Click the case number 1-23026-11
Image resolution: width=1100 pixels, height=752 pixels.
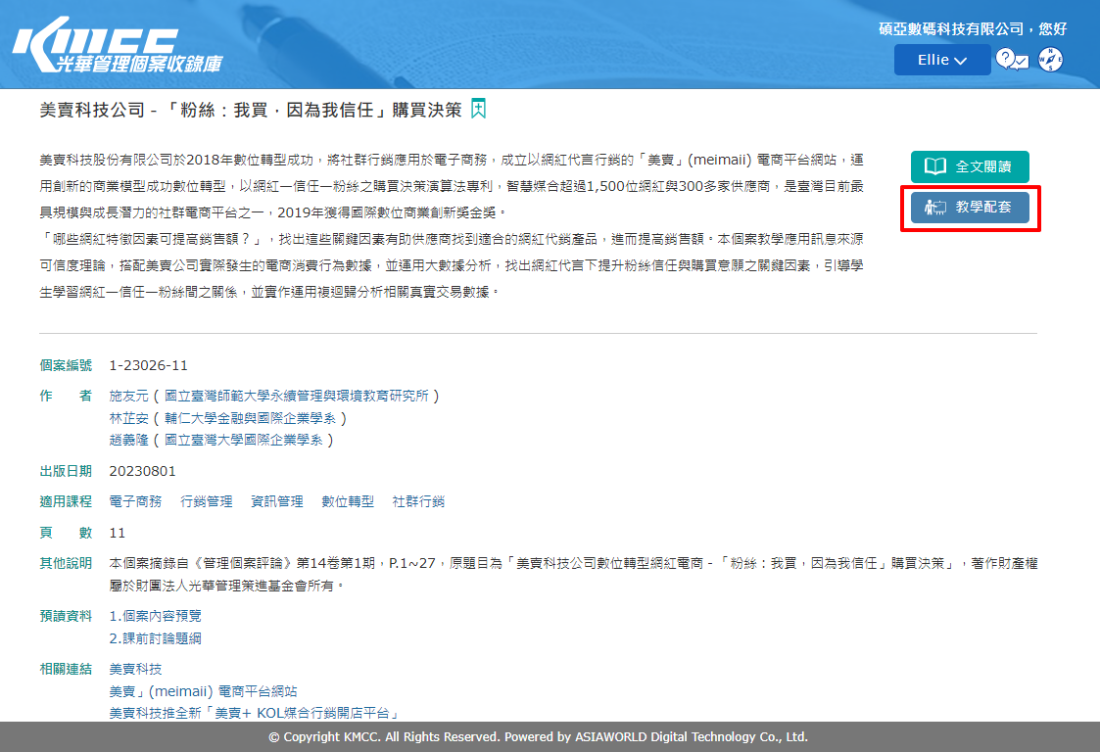148,365
